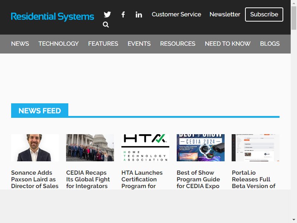Read 'Best of Show Program Guide' headline
Image resolution: width=297 pixels, height=223 pixels.
(198, 179)
